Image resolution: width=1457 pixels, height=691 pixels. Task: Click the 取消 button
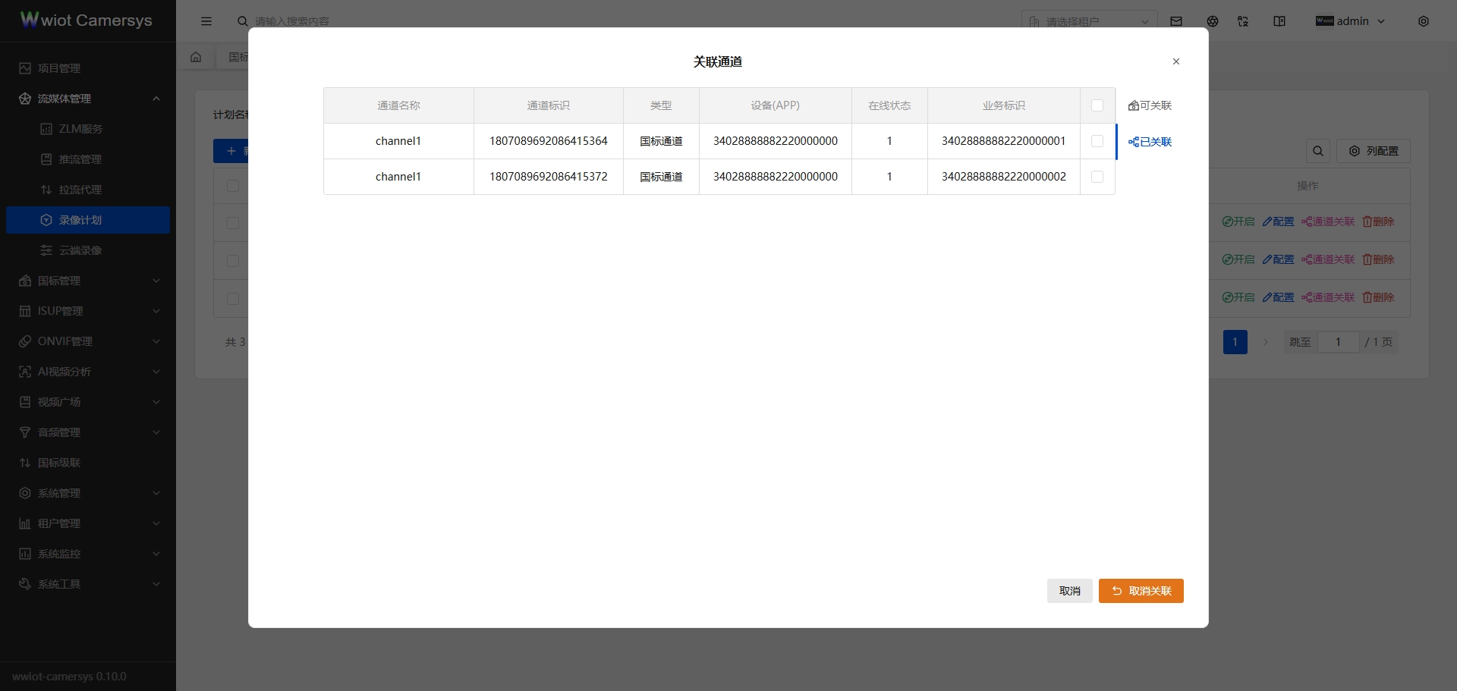click(1069, 591)
